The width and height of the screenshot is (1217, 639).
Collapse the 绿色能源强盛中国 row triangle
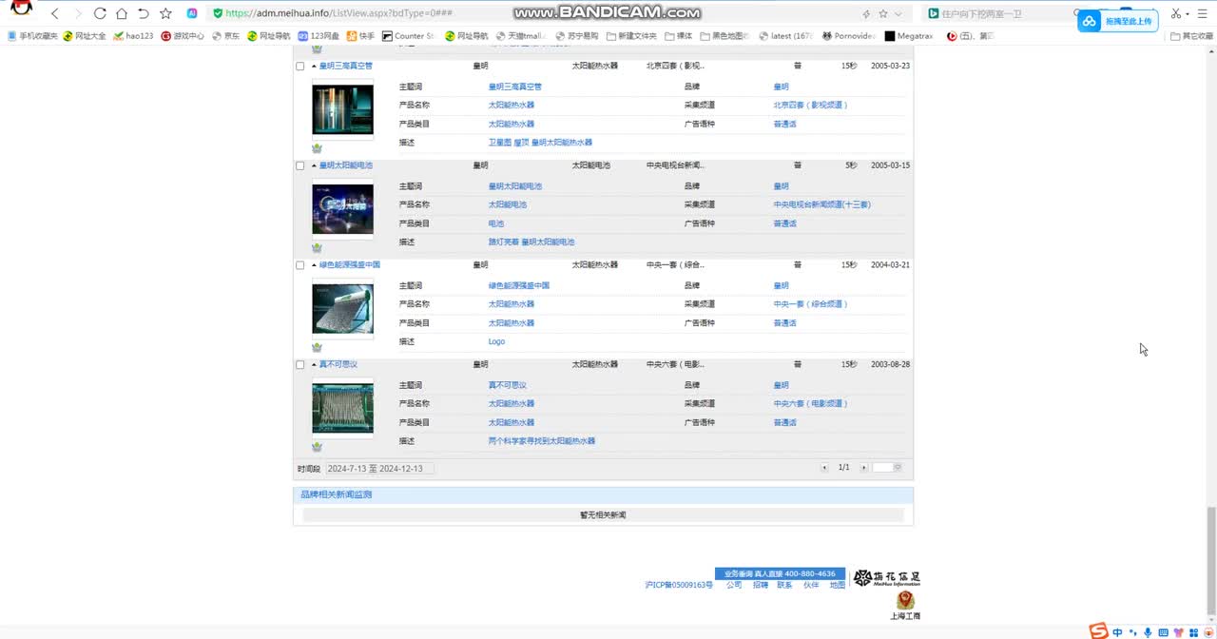(315, 265)
